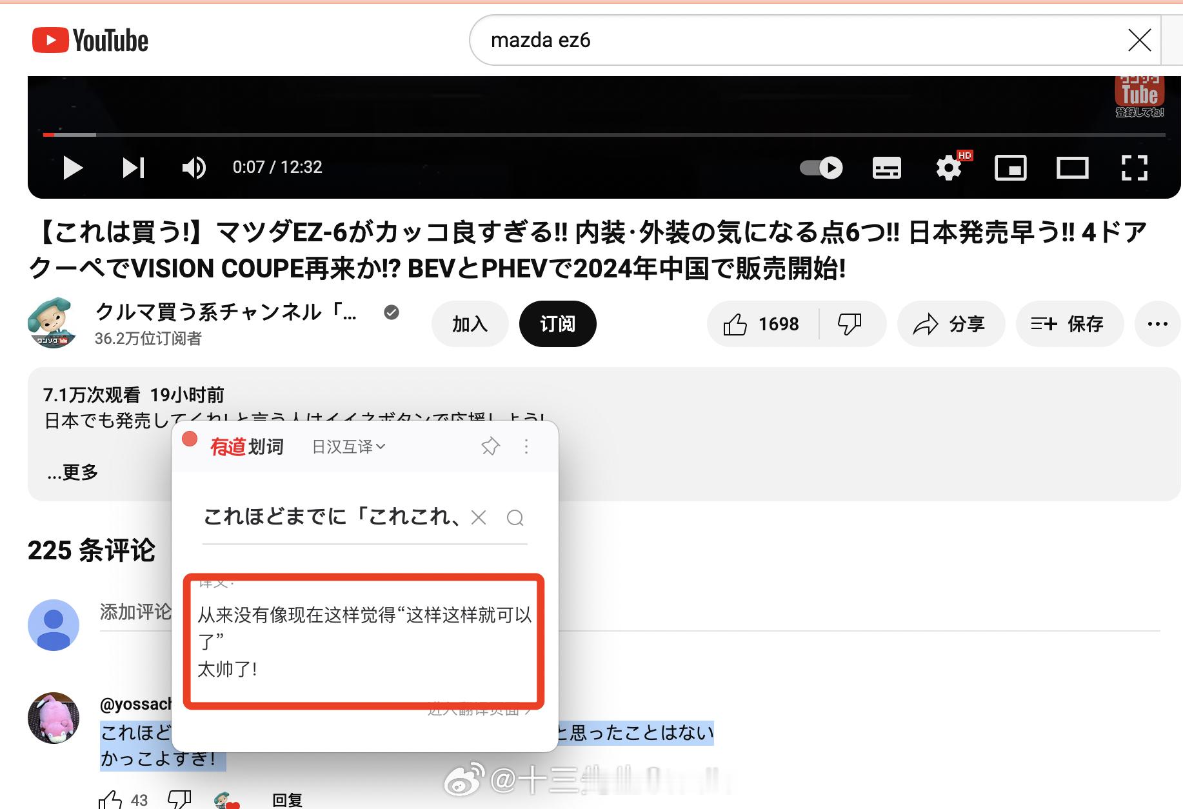Enter full screen mode
The width and height of the screenshot is (1183, 809).
tap(1134, 168)
